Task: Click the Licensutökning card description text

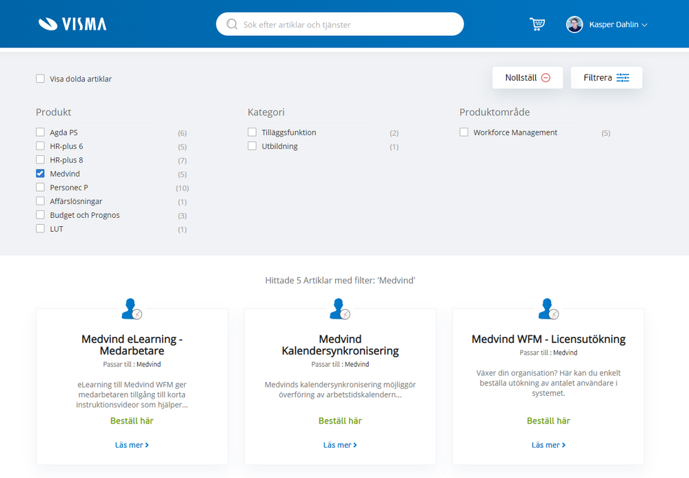Action: pyautogui.click(x=548, y=383)
